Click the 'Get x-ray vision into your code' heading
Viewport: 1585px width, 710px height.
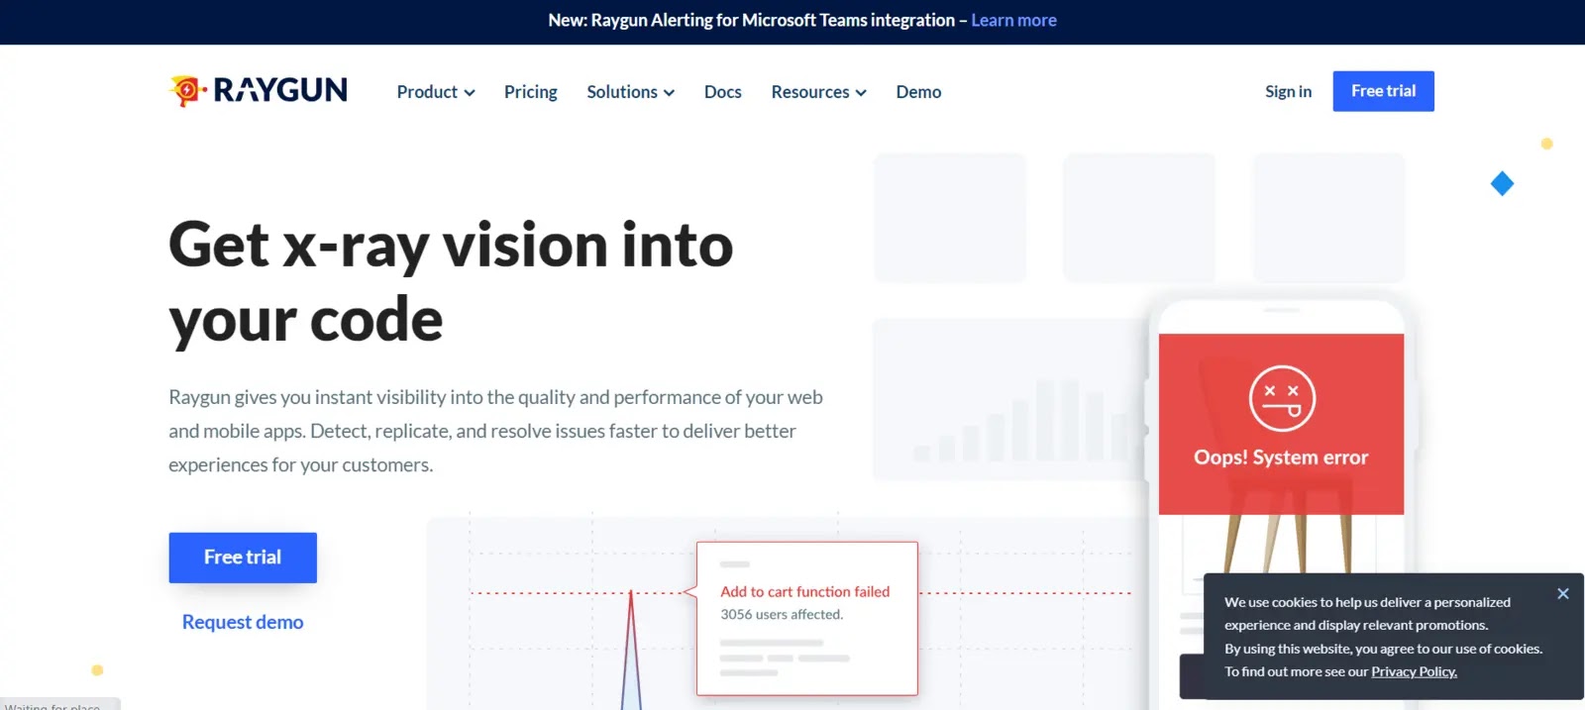tap(452, 282)
